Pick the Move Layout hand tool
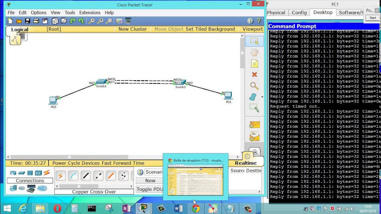The width and height of the screenshot is (381, 214). [254, 53]
